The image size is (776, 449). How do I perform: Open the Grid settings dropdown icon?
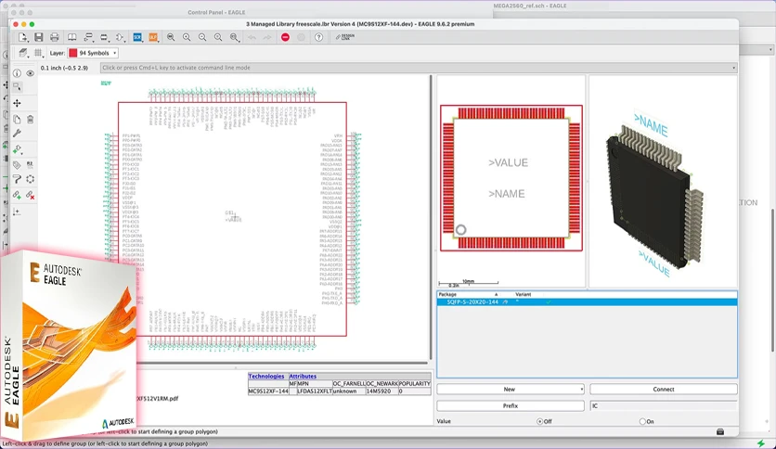click(x=39, y=53)
